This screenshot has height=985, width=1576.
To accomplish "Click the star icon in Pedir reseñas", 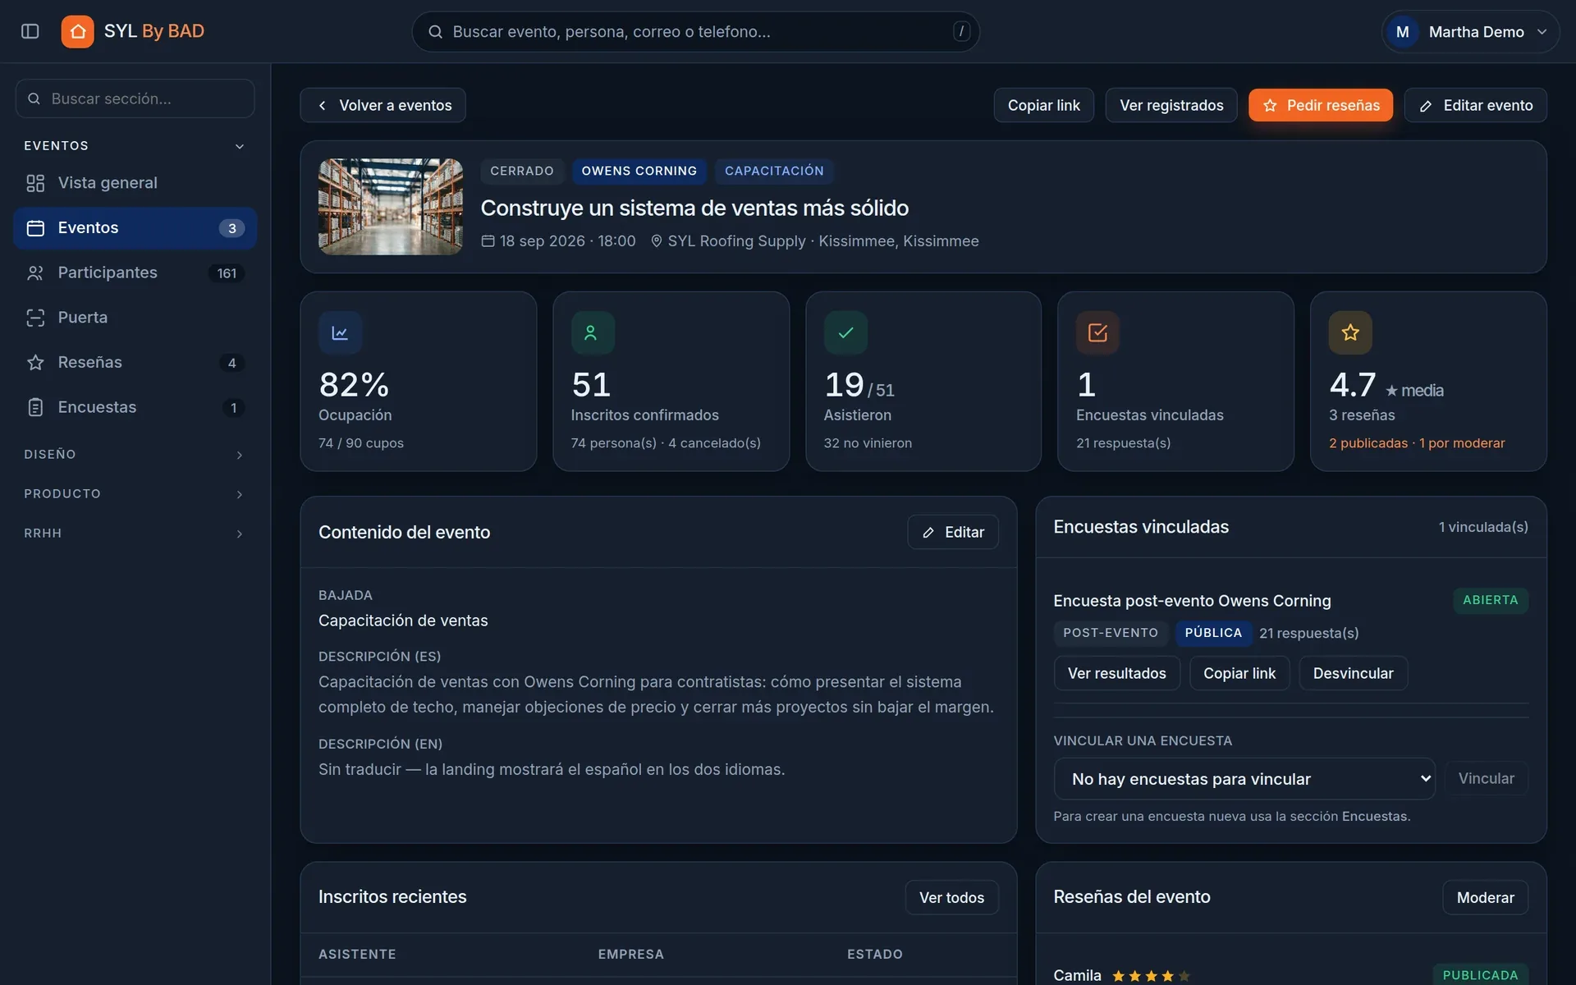I will click(x=1270, y=106).
